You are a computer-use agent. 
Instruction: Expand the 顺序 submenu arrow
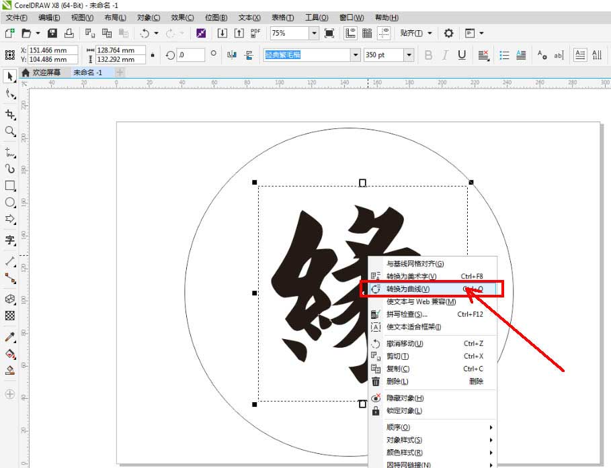coord(491,428)
